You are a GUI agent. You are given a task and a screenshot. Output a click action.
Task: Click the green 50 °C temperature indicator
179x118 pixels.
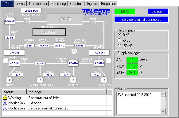125,12
